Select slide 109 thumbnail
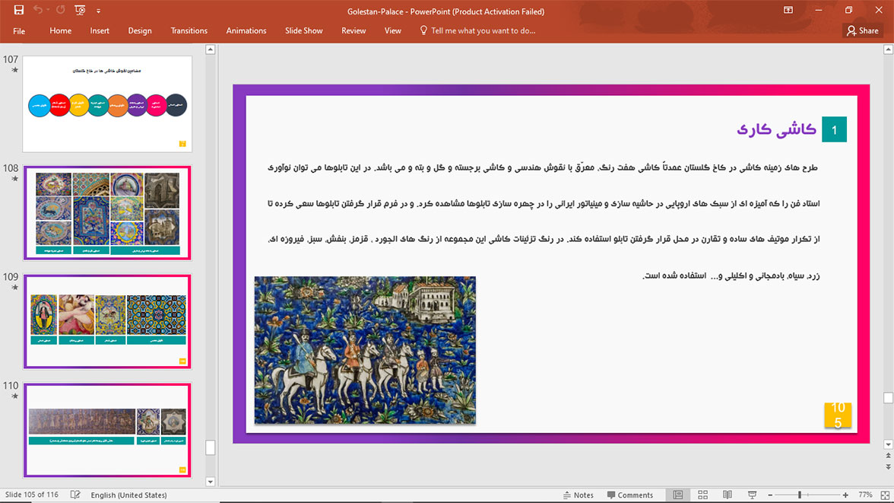The height and width of the screenshot is (503, 894). [107, 321]
